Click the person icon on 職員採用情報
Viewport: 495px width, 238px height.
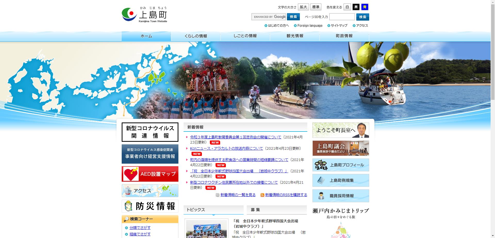coord(321,196)
